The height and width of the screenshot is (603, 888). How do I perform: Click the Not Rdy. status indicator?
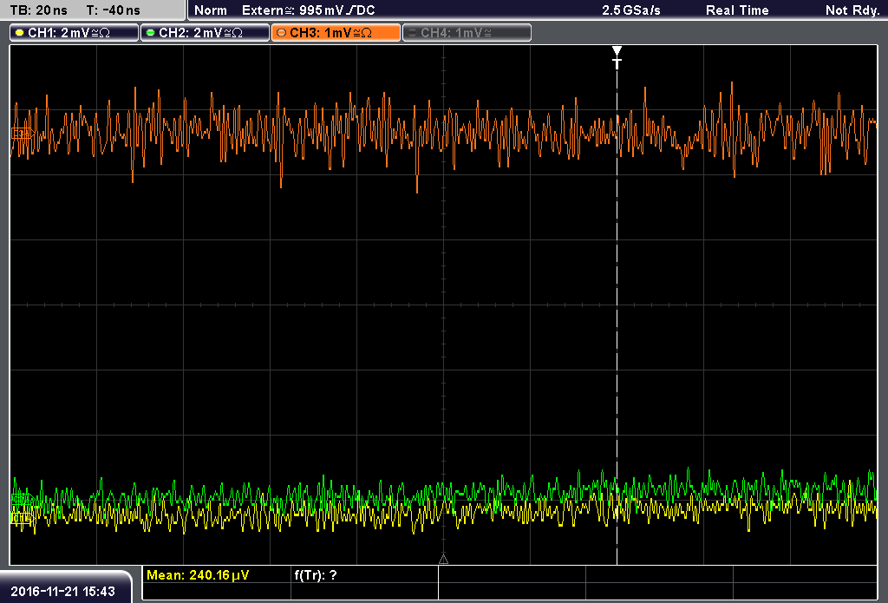coord(852,10)
